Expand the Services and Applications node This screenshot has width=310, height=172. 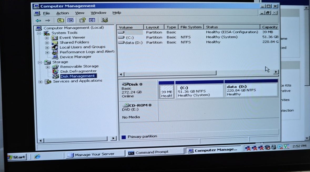tap(40, 82)
